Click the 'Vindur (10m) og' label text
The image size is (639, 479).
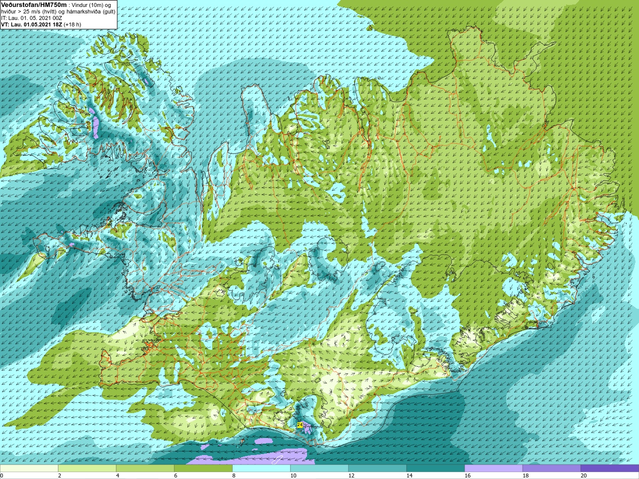[x=92, y=5]
